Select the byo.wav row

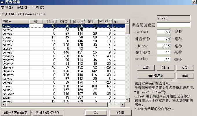point(63,60)
